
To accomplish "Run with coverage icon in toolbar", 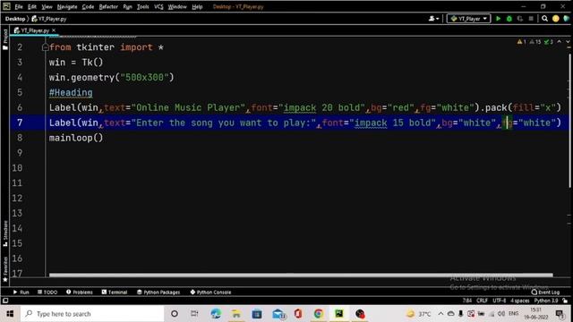I will tap(520, 18).
